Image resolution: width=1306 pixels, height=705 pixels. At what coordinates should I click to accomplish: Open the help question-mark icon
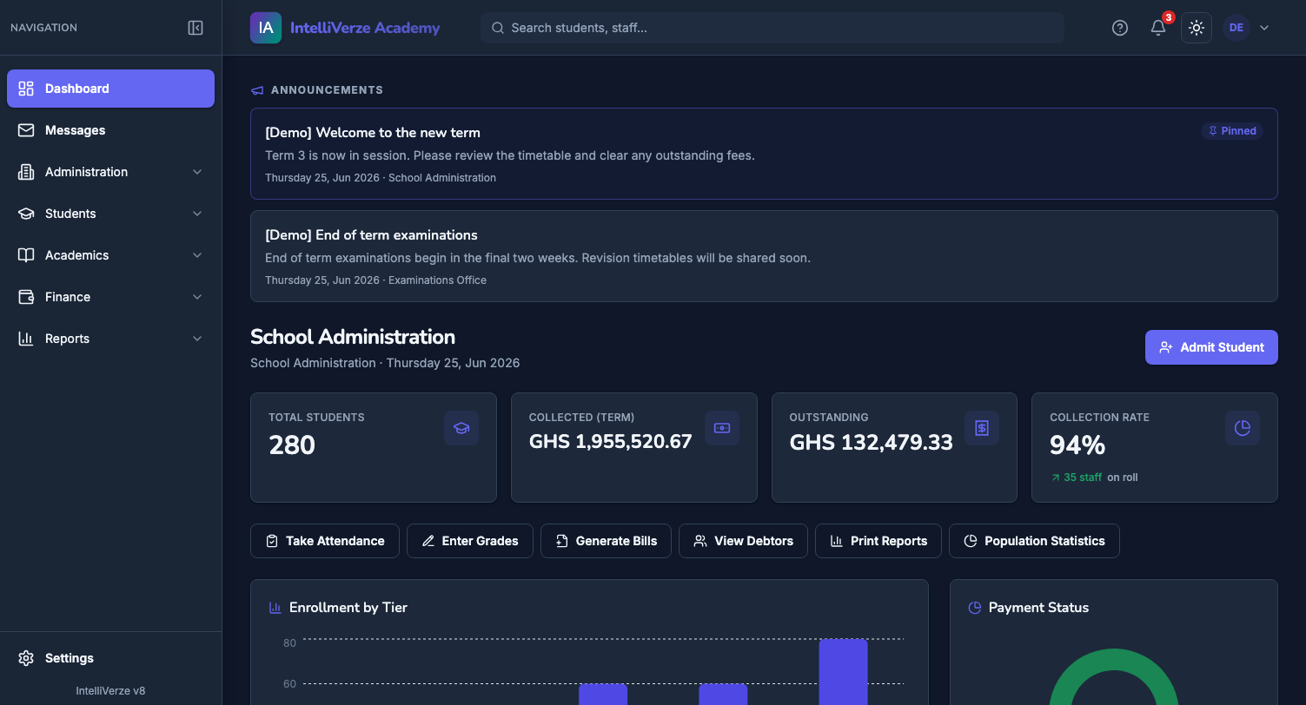point(1120,28)
